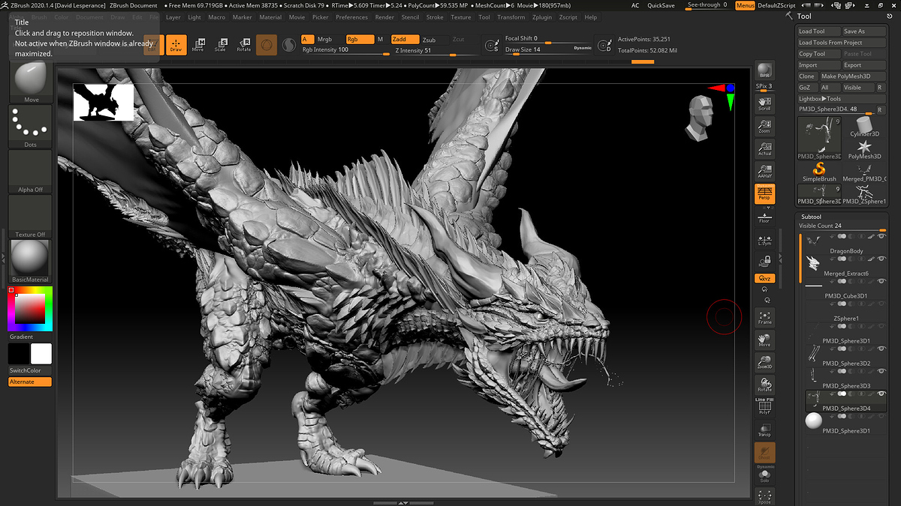The height and width of the screenshot is (506, 901).
Task: Click the white secondary color swatch
Action: pos(41,354)
